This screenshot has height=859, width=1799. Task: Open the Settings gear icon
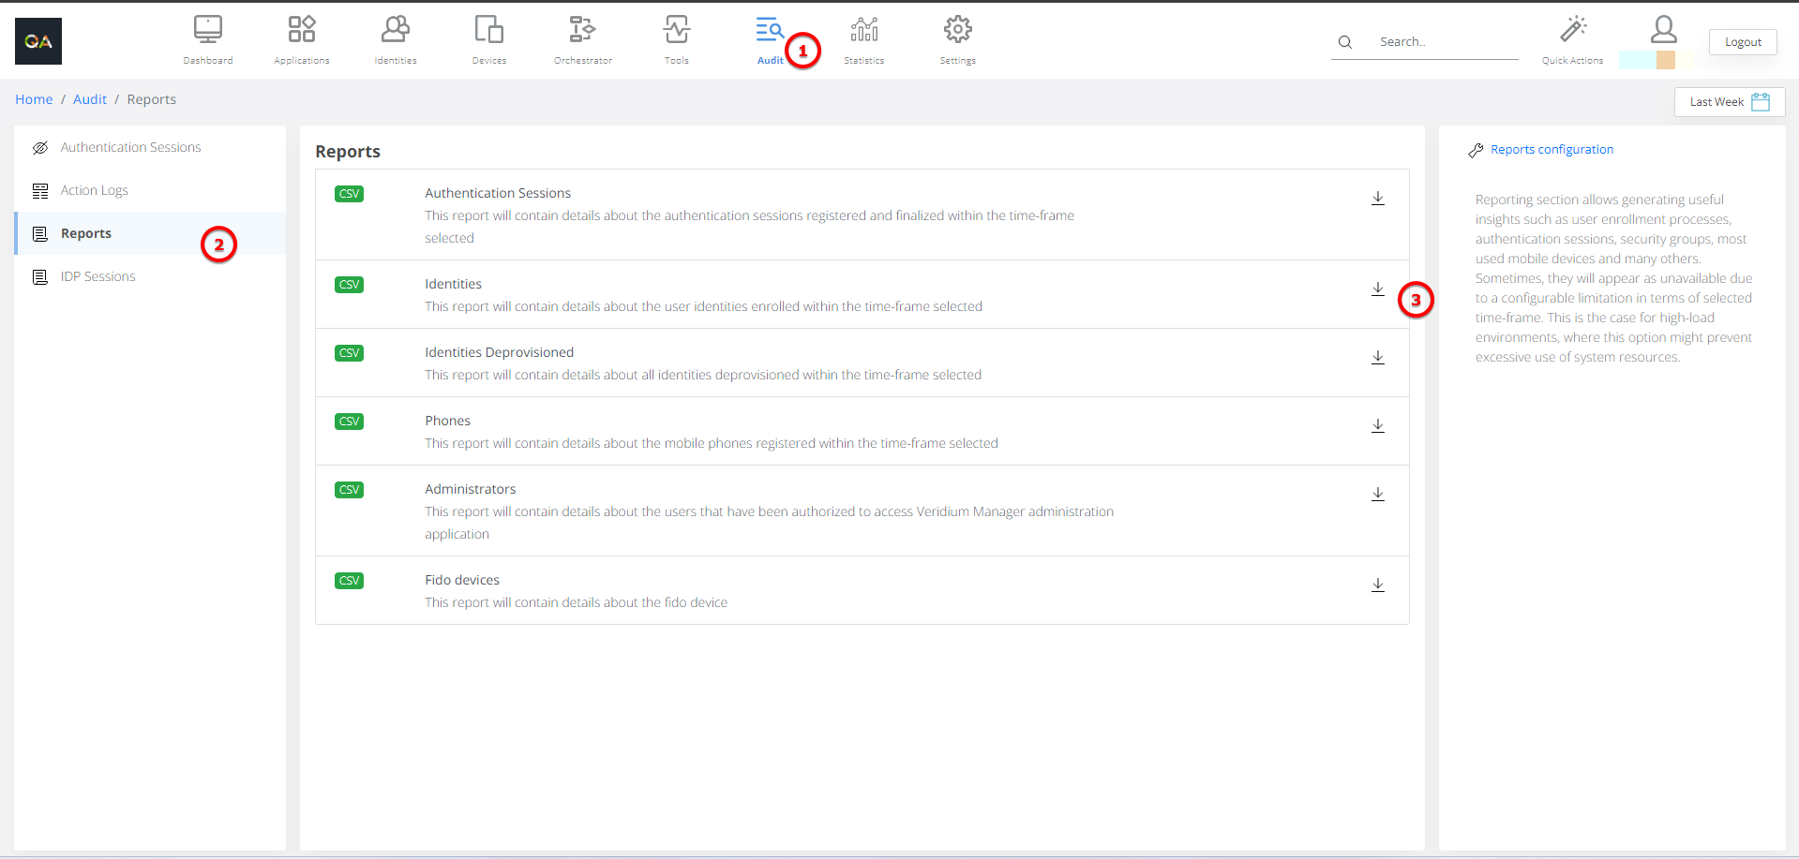click(957, 31)
